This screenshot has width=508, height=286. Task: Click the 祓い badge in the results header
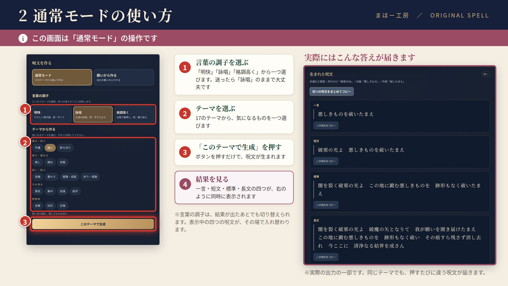click(486, 74)
